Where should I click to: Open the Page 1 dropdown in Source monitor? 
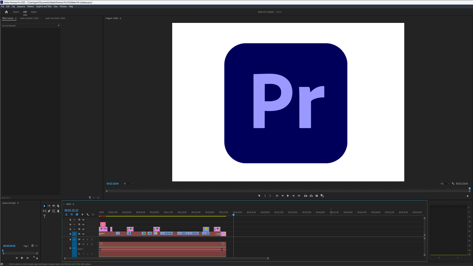click(x=28, y=246)
